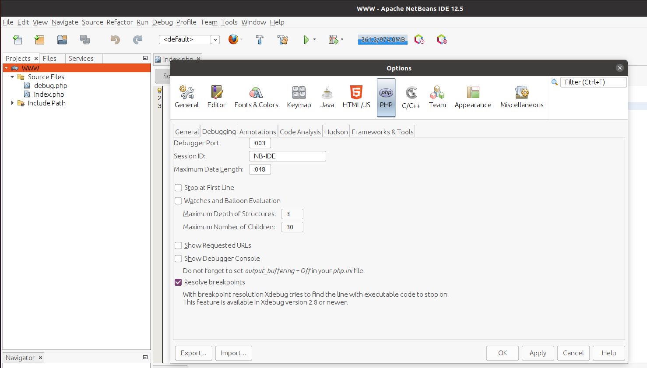Open the HTML/JS options category

click(356, 97)
